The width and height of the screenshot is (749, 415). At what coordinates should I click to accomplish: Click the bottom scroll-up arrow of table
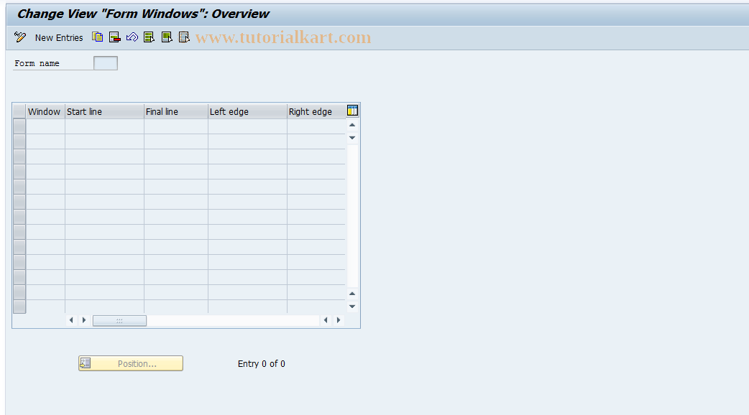[352, 294]
